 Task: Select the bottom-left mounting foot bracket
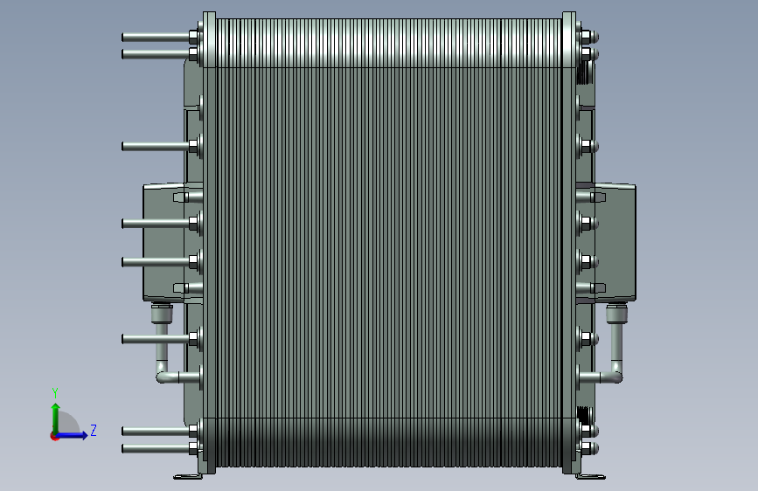click(189, 477)
